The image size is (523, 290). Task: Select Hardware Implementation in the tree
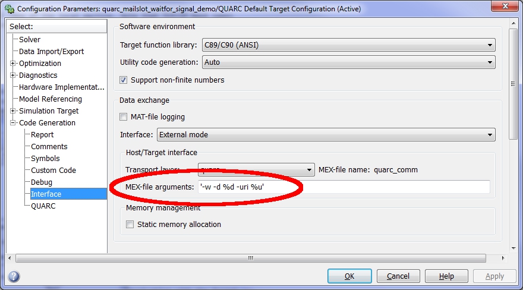[62, 87]
